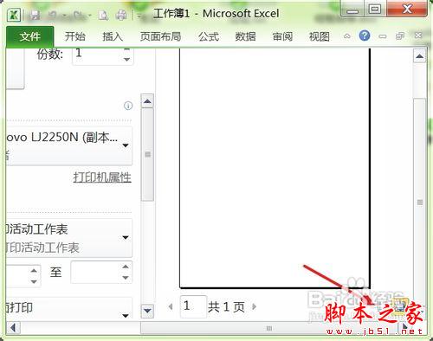The width and height of the screenshot is (433, 341).
Task: Expand the 打印活动工作表 dropdown
Action: tap(69, 238)
